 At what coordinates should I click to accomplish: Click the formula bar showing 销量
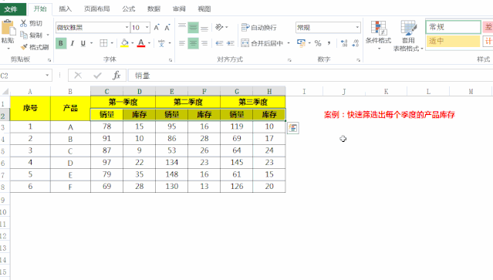(x=311, y=76)
